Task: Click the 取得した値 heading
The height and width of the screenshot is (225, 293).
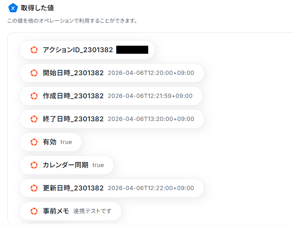Action: click(x=37, y=8)
